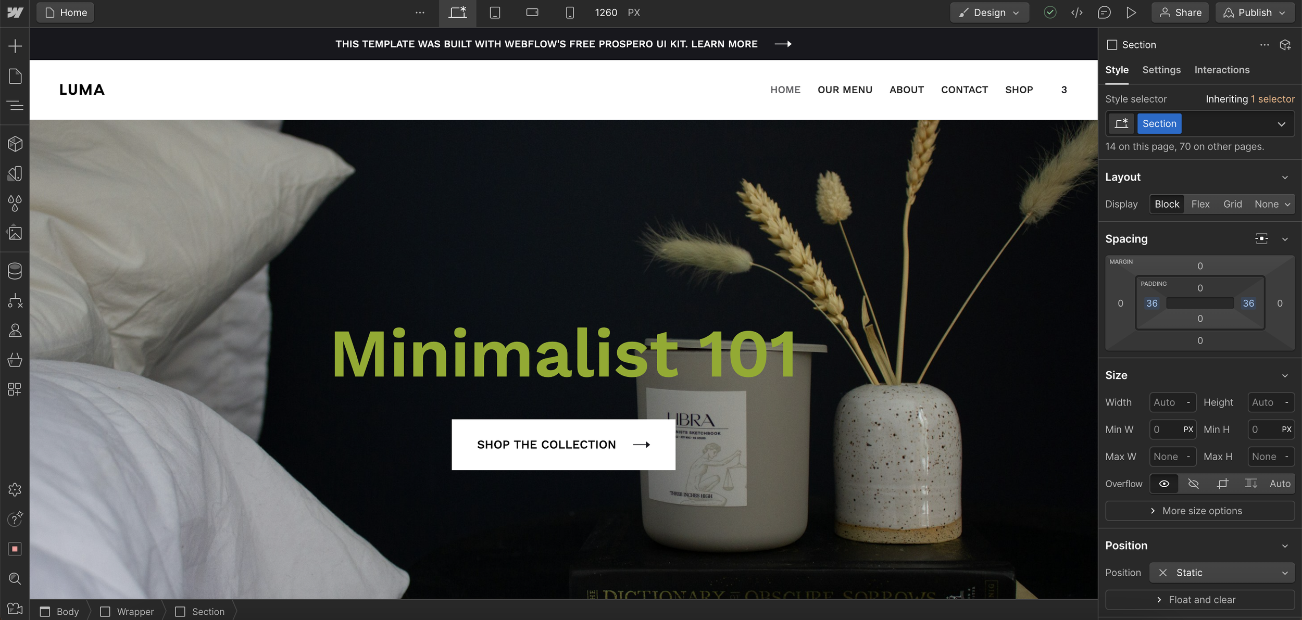Switch to the Interactions tab
Image resolution: width=1302 pixels, height=620 pixels.
point(1221,70)
